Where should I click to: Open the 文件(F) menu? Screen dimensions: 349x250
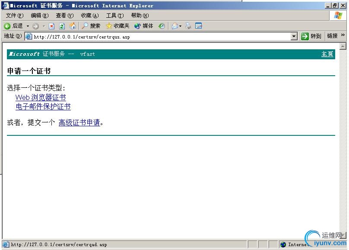tap(15, 16)
